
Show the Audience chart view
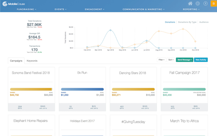click(x=204, y=22)
